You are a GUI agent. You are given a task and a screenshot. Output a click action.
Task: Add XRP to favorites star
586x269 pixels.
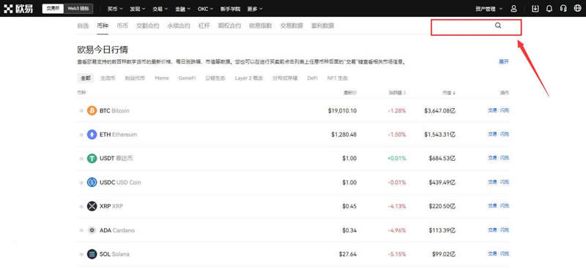click(x=81, y=206)
